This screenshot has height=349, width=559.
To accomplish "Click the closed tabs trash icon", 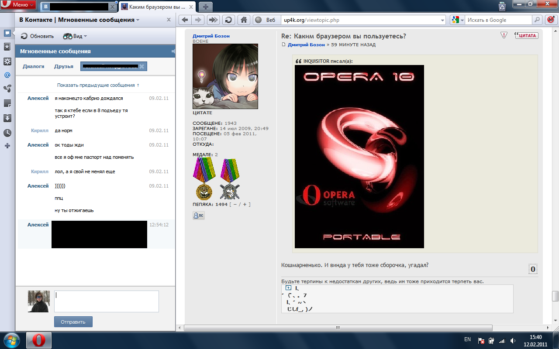I will (x=502, y=6).
